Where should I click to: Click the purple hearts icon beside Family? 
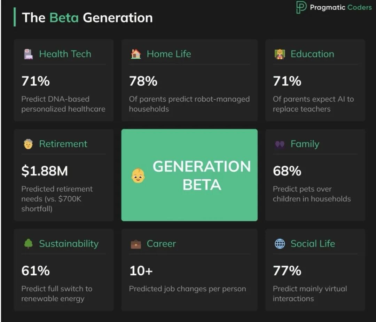click(280, 144)
